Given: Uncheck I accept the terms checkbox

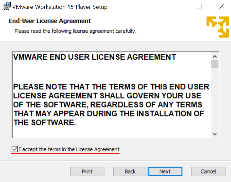Looking at the screenshot, I should pyautogui.click(x=14, y=149).
